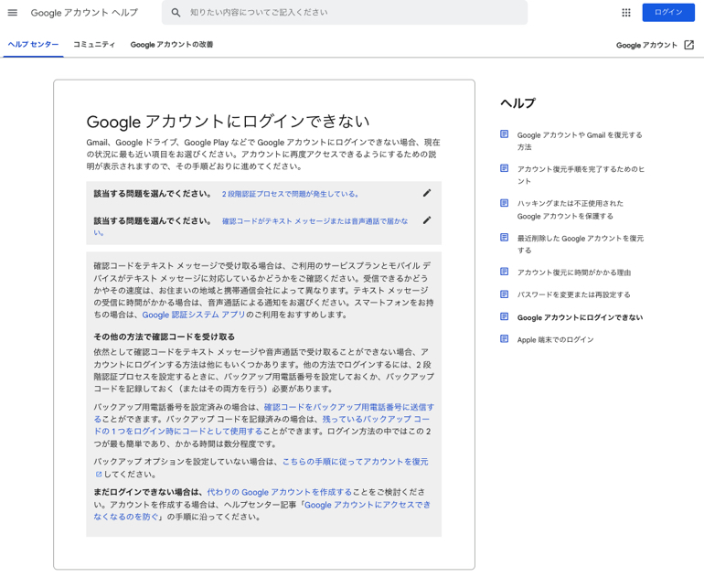Click the article icon beside Google アカウントや Gmail を復元する方法
Image resolution: width=704 pixels, height=577 pixels.
click(x=504, y=134)
